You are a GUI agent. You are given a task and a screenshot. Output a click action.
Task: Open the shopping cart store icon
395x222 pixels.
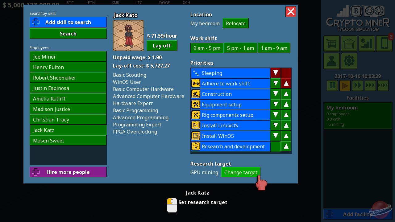click(331, 43)
